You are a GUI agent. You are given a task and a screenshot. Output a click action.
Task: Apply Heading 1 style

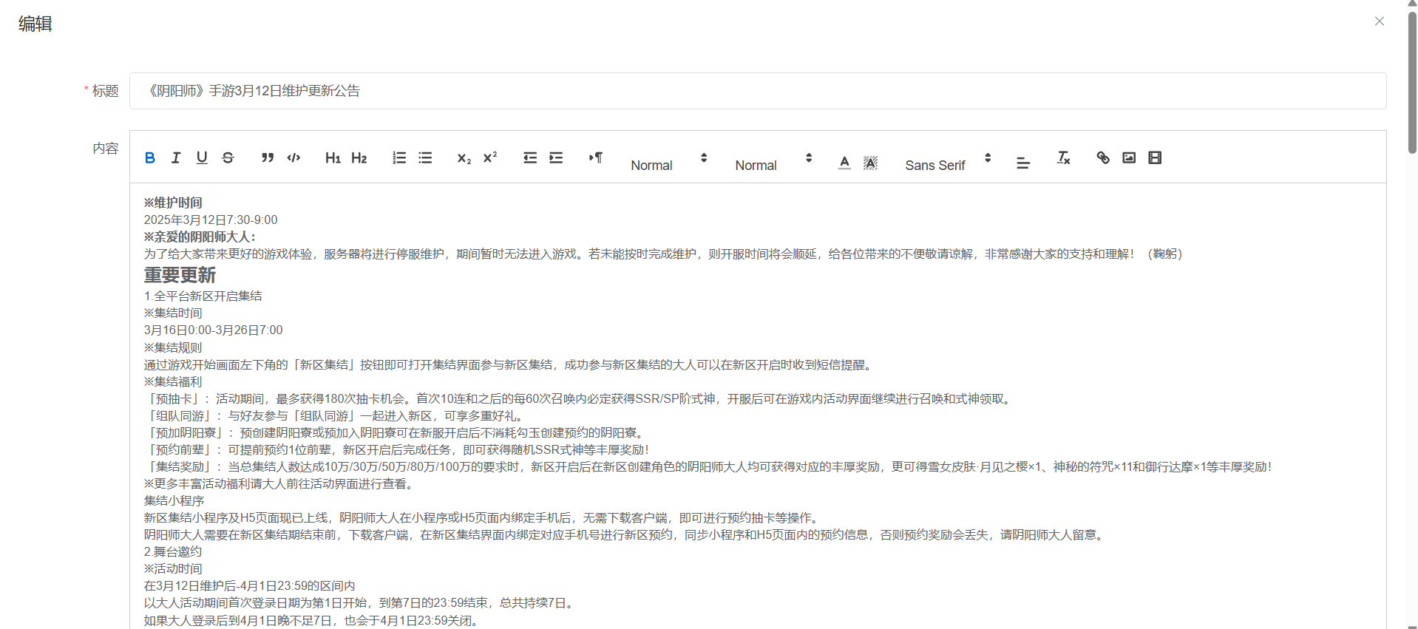[333, 157]
